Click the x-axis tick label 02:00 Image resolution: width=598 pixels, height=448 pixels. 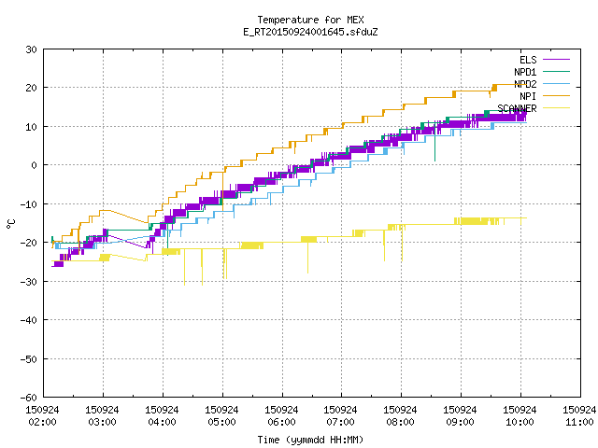tap(42, 422)
